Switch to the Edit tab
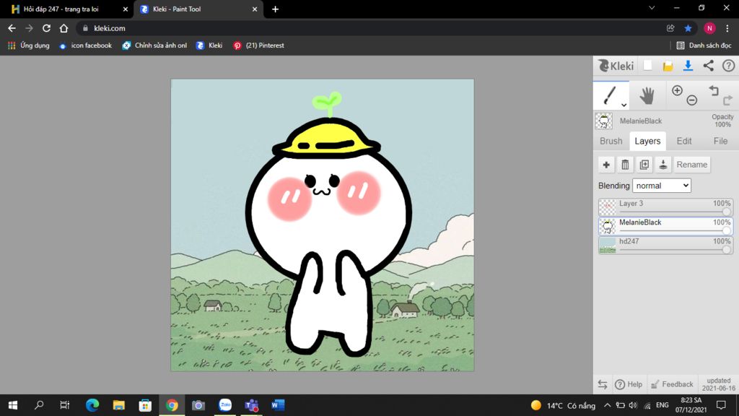Image resolution: width=739 pixels, height=416 pixels. click(684, 141)
